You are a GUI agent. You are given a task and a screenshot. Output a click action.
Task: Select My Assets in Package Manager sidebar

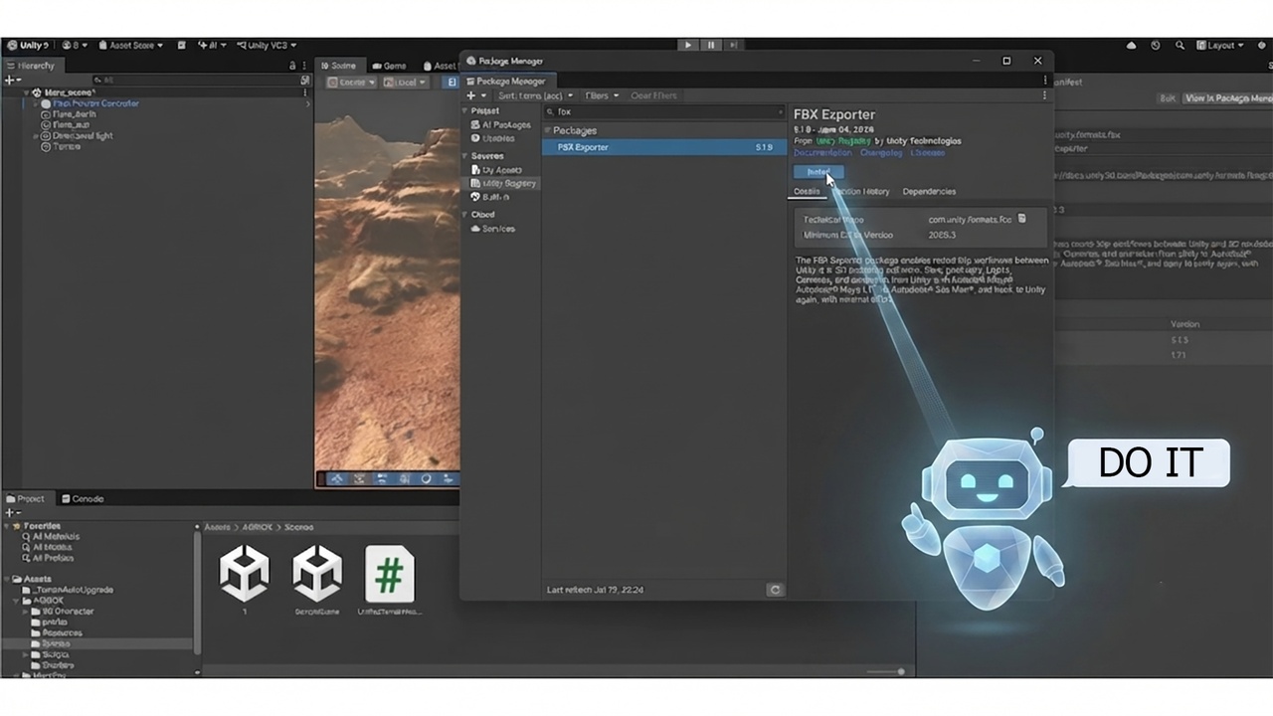click(x=501, y=170)
